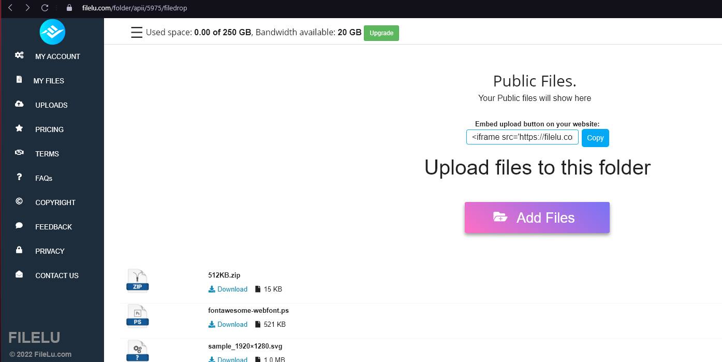Click the FileLu logo icon

[52, 32]
